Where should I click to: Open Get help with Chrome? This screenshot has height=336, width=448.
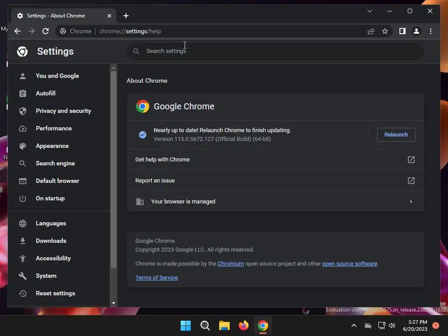coord(276,159)
